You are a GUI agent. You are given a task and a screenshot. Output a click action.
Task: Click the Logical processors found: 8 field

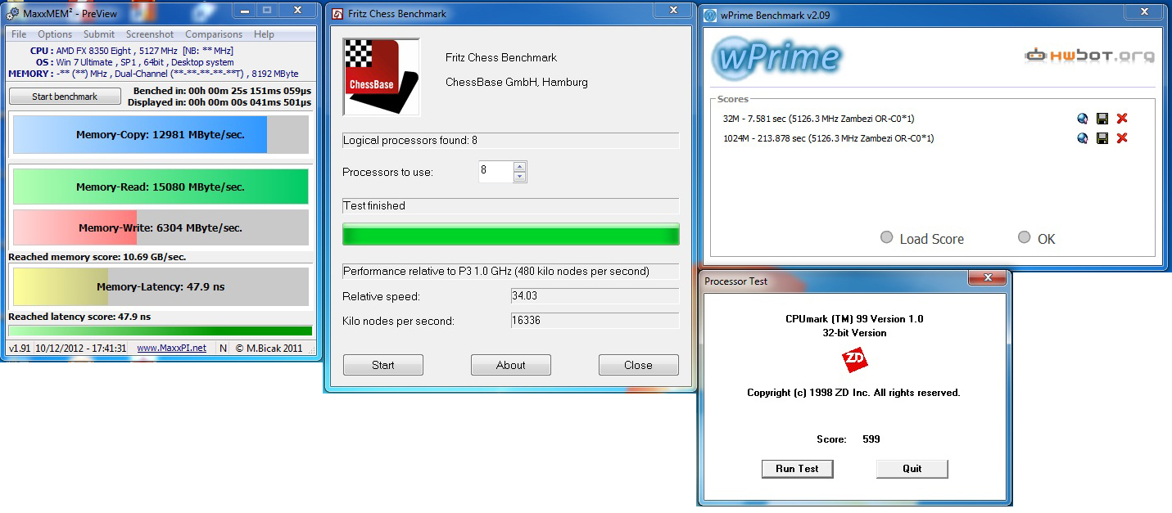(510, 141)
